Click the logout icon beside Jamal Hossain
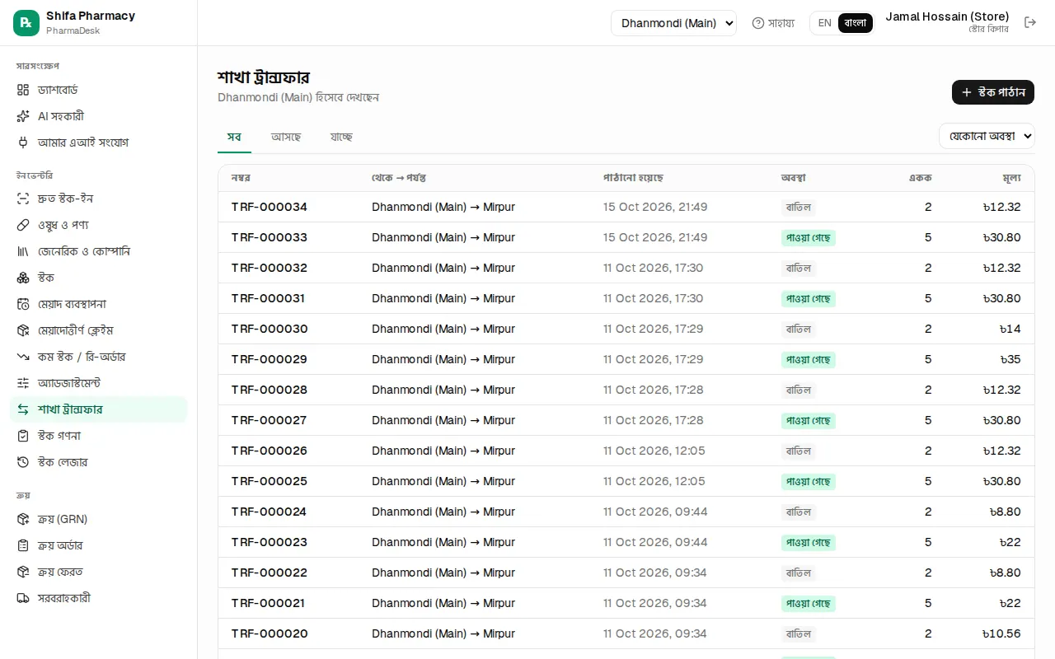 click(1030, 22)
